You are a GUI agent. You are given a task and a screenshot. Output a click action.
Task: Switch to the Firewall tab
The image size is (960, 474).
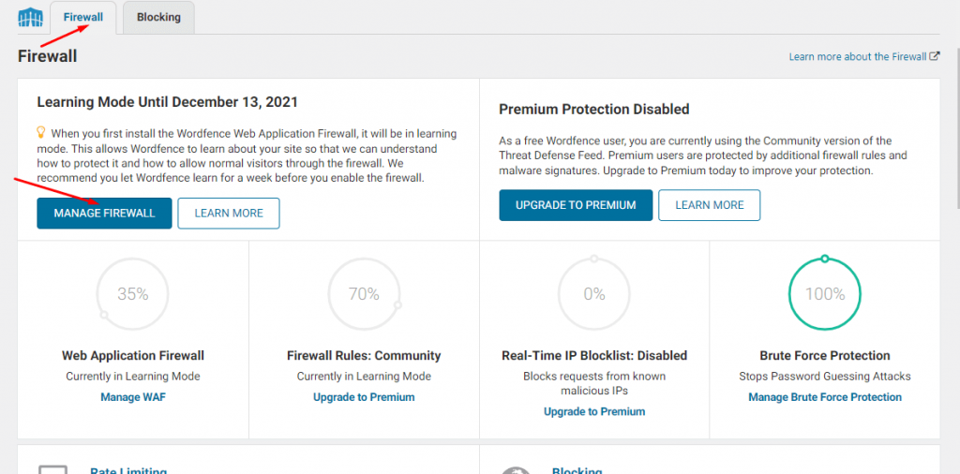[x=83, y=18]
